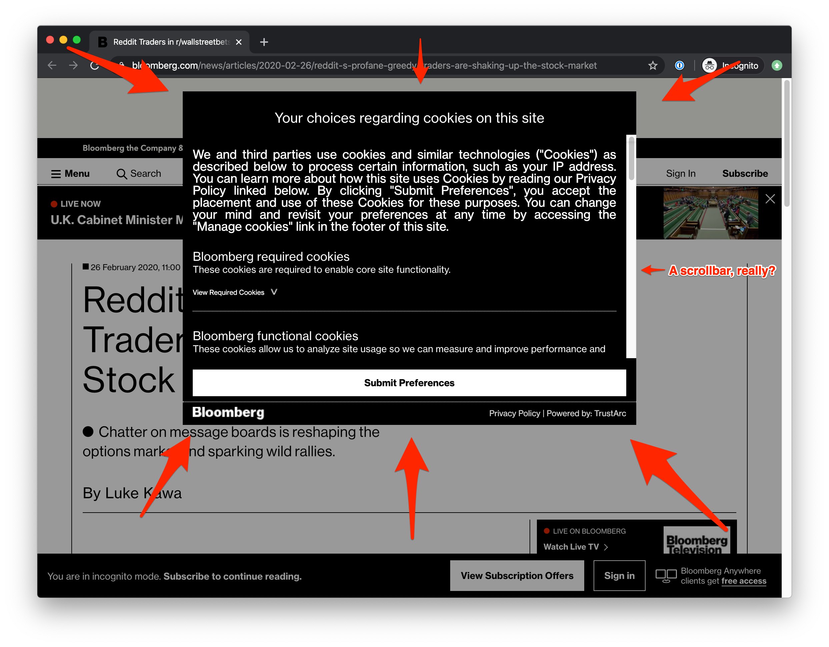Expand View Required Cookies

235,292
